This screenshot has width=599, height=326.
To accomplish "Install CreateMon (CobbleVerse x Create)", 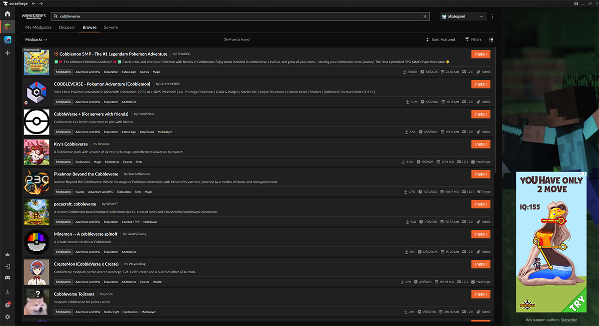I will coord(481,264).
